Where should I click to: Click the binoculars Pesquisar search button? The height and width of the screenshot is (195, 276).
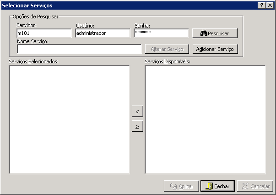click(215, 33)
